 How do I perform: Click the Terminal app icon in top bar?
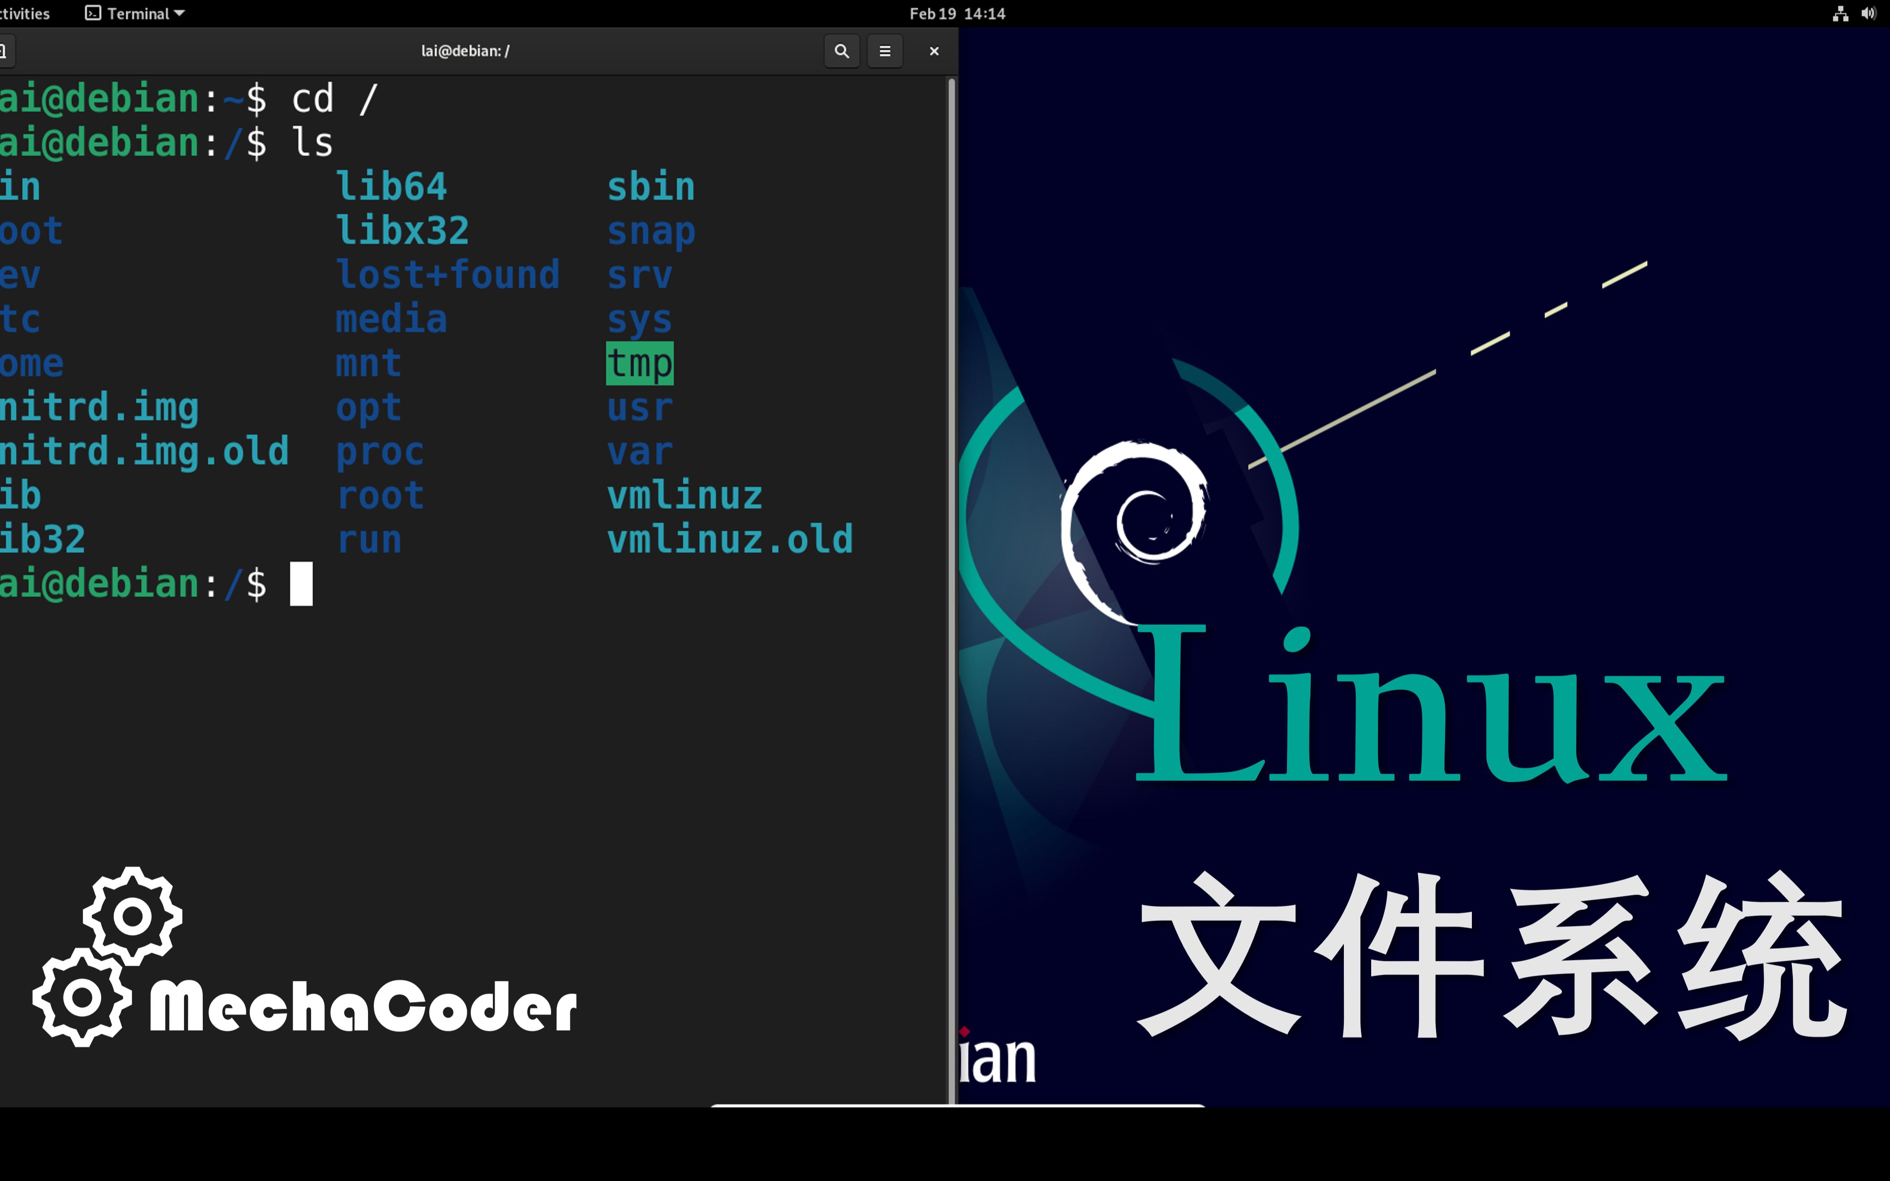pyautogui.click(x=93, y=13)
